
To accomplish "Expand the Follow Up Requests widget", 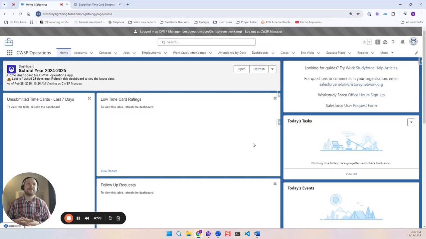I will pyautogui.click(x=275, y=184).
